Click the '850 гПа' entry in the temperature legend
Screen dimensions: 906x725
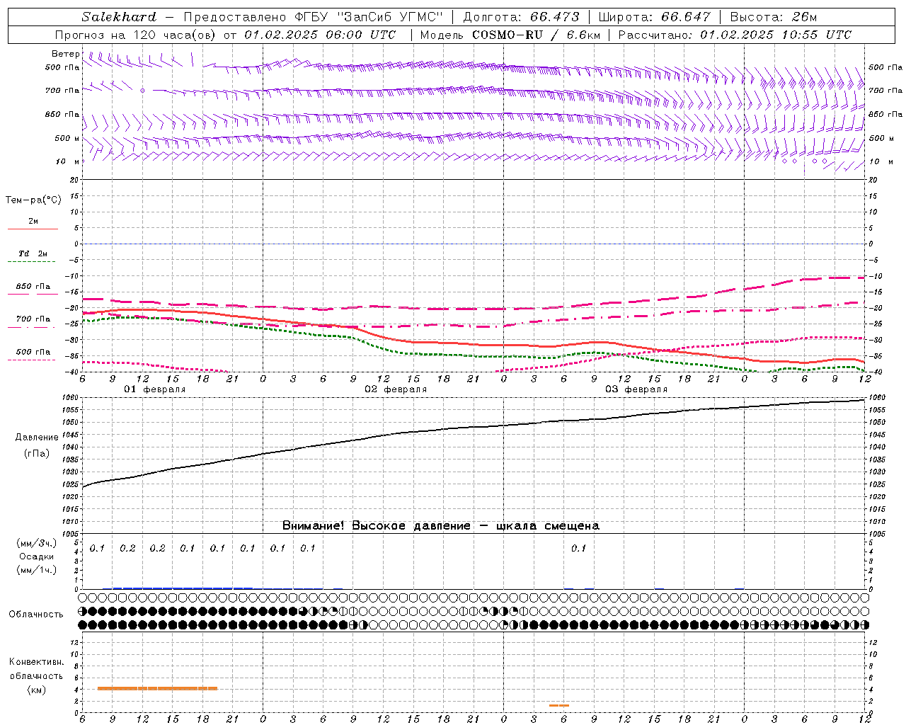click(x=33, y=287)
